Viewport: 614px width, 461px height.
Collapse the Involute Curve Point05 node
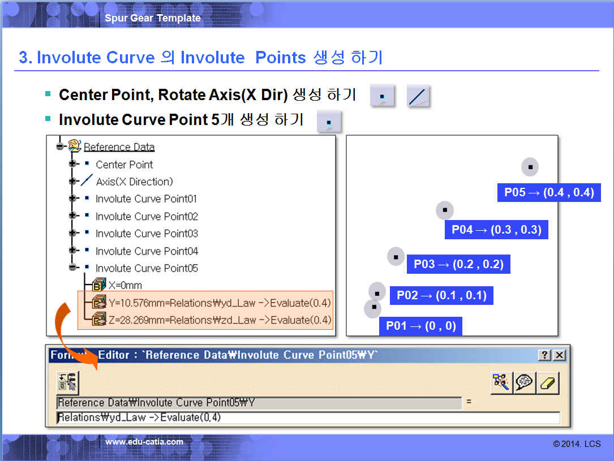[x=72, y=268]
